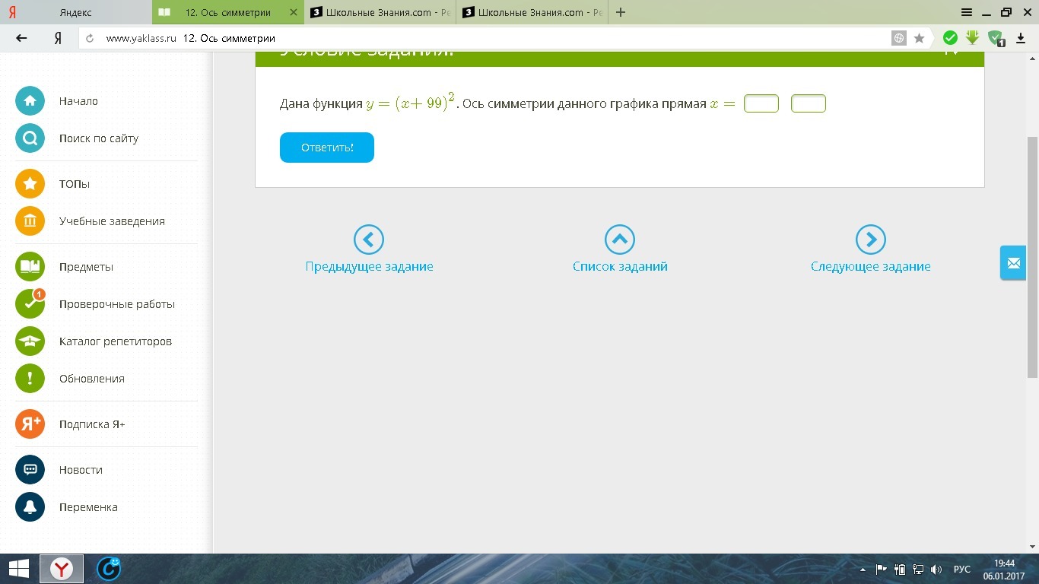
Task: Open Подписка Я+ icon
Action: click(x=30, y=424)
